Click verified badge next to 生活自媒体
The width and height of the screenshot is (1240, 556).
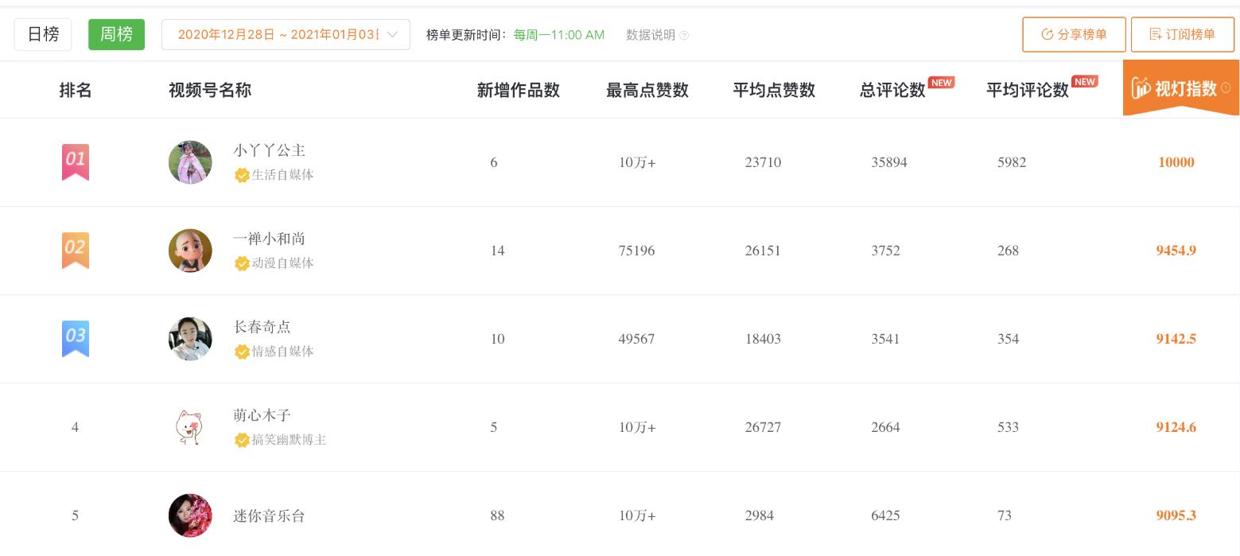[242, 175]
